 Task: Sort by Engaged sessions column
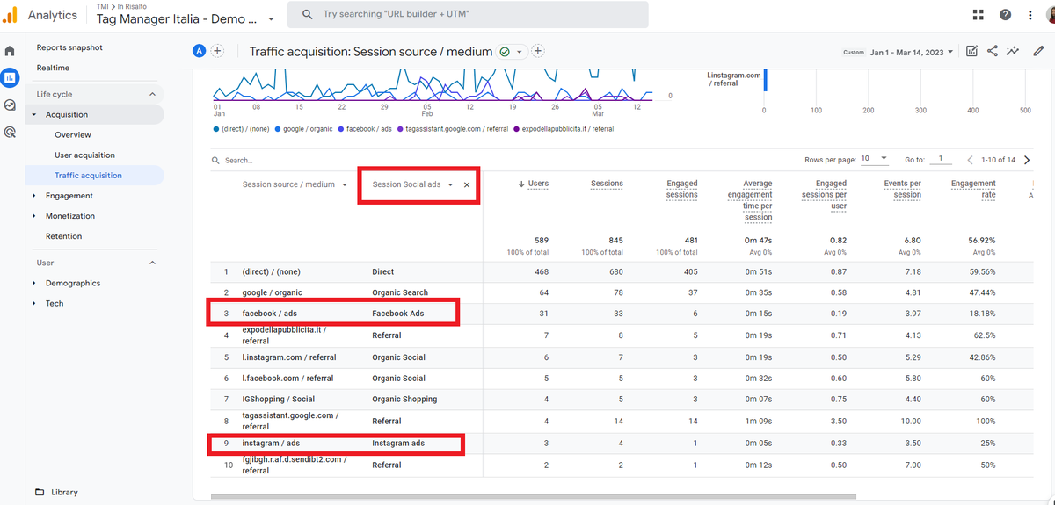[x=682, y=189]
